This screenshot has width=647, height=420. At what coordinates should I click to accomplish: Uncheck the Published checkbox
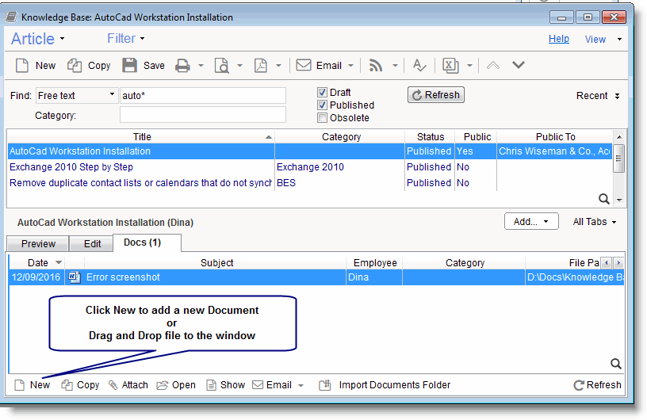pos(322,105)
